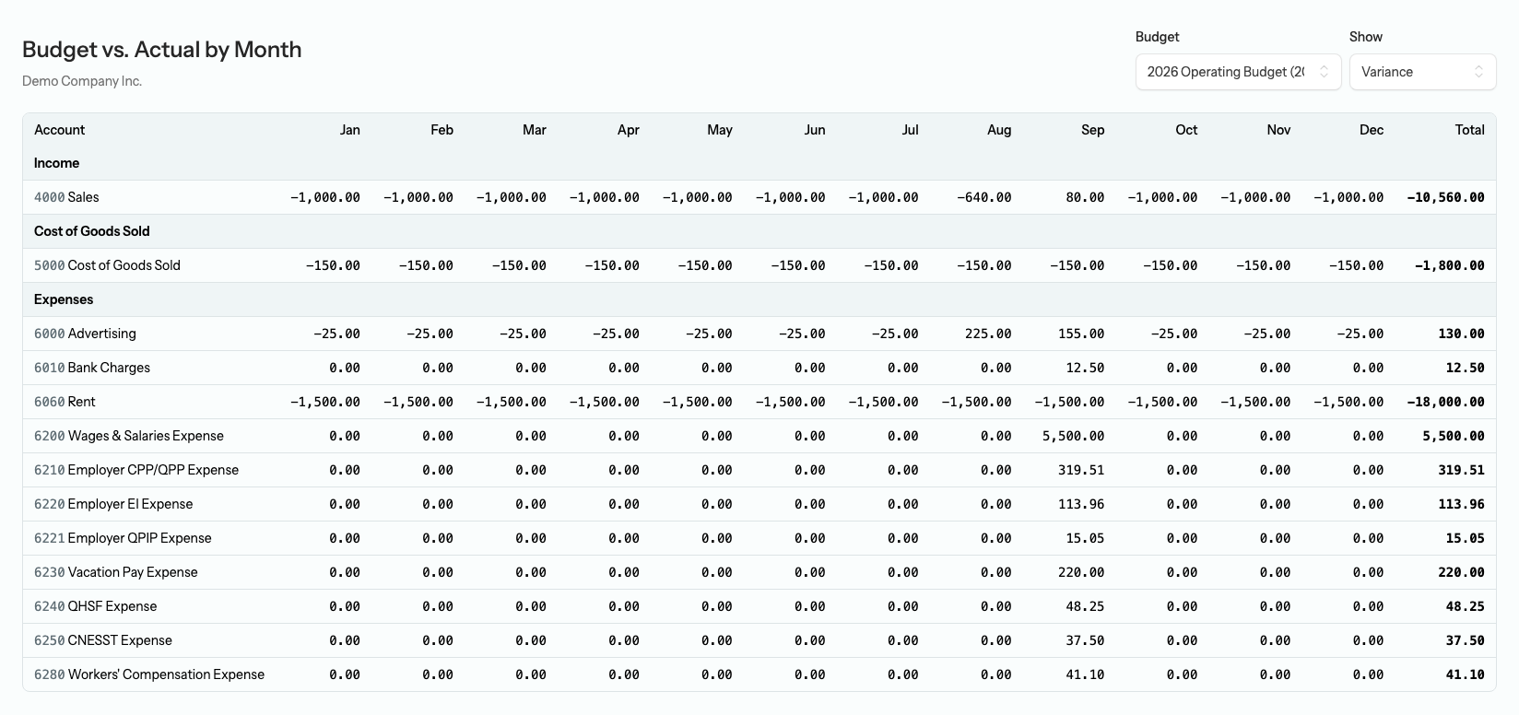This screenshot has height=715, width=1519.
Task: Click the Jan column header
Action: 349,130
